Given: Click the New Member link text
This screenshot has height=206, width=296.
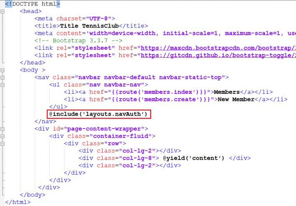Looking at the screenshot, I should pos(236,99).
